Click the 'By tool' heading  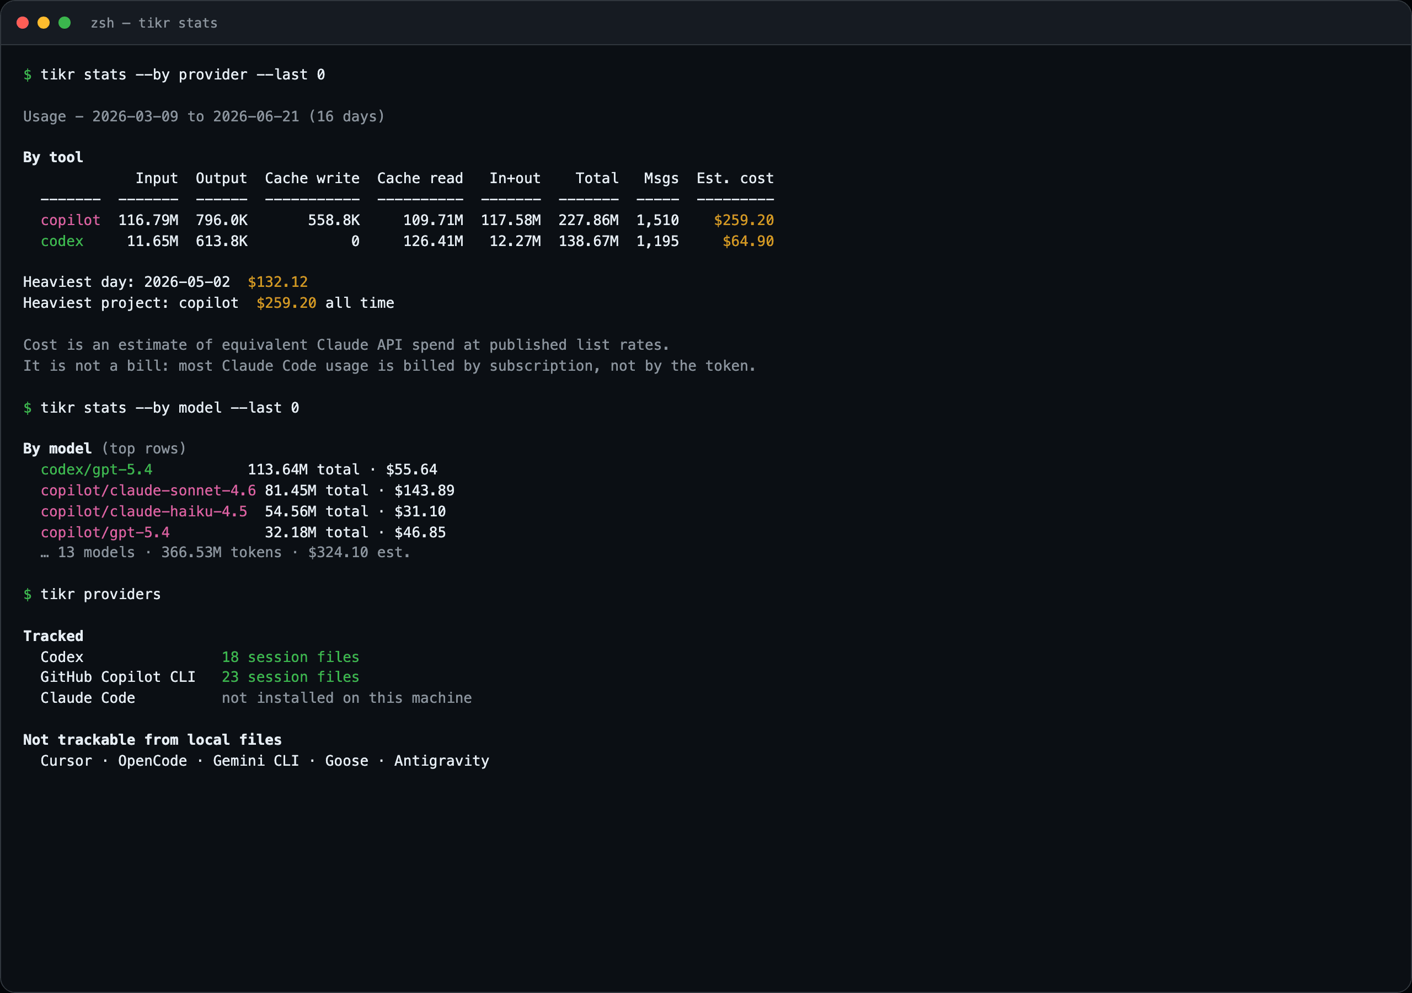point(53,158)
